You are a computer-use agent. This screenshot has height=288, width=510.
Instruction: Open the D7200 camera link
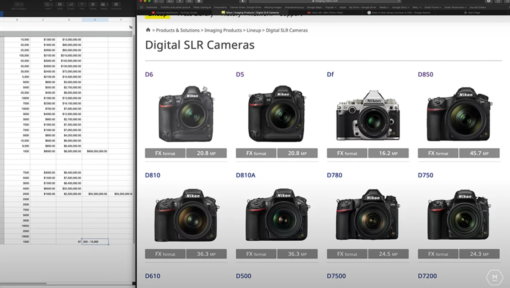coord(427,276)
